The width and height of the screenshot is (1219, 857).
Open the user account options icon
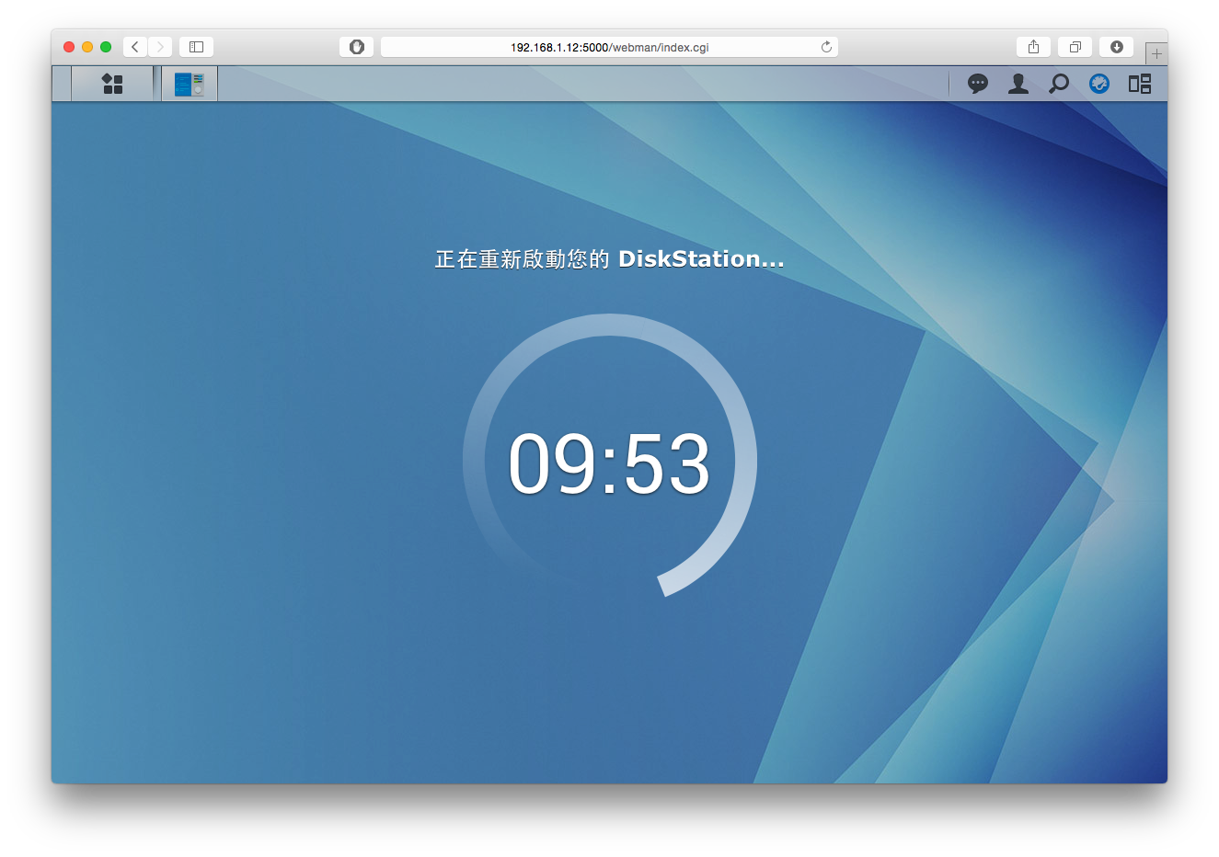tap(1018, 84)
